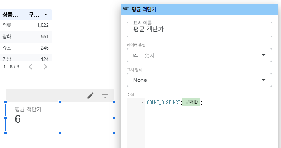This screenshot has height=148, width=281.
Task: Click the sort arrow in table header
Action: [x=45, y=15]
